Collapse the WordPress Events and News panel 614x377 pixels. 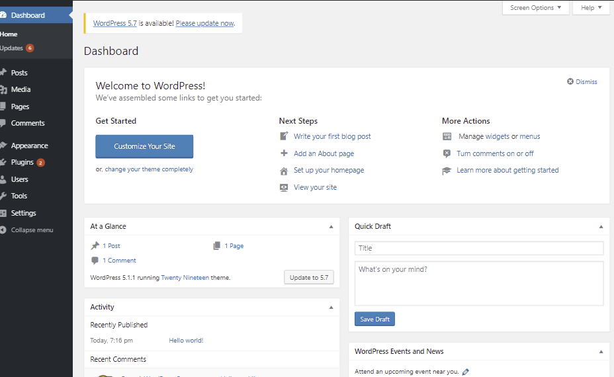coord(601,352)
